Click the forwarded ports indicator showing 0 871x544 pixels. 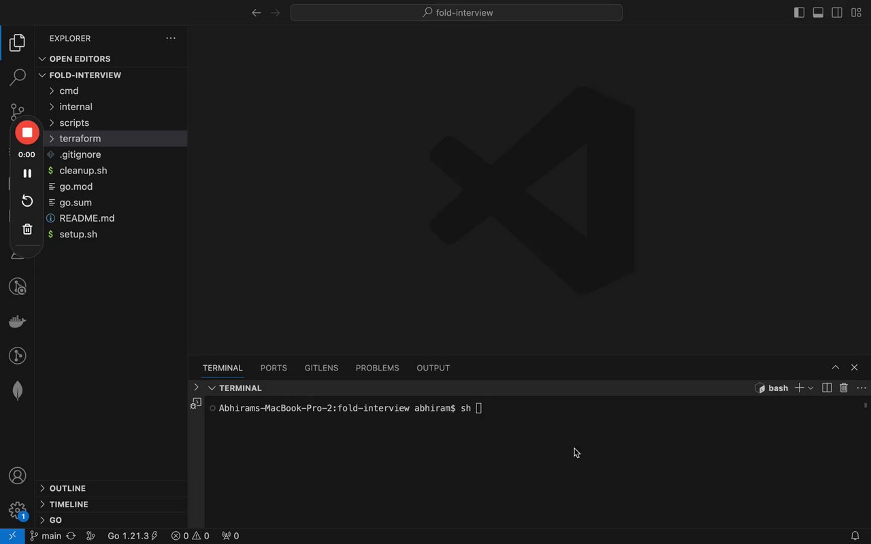click(x=230, y=536)
